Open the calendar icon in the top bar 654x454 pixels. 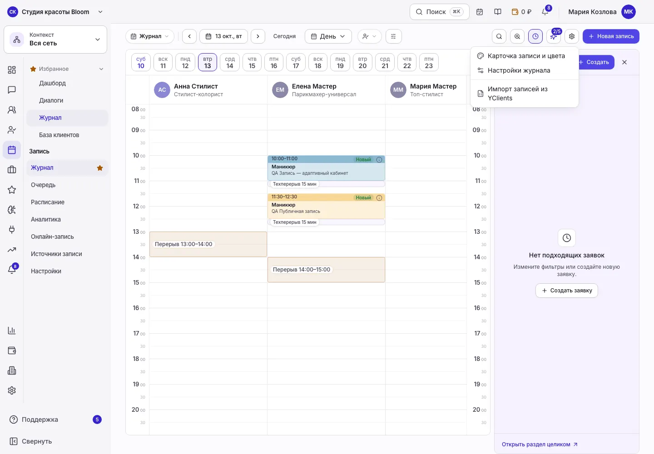[x=480, y=12]
